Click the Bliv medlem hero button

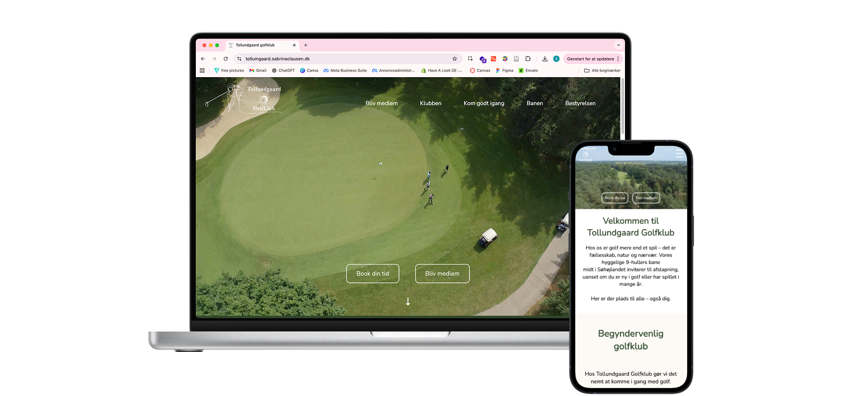point(442,274)
